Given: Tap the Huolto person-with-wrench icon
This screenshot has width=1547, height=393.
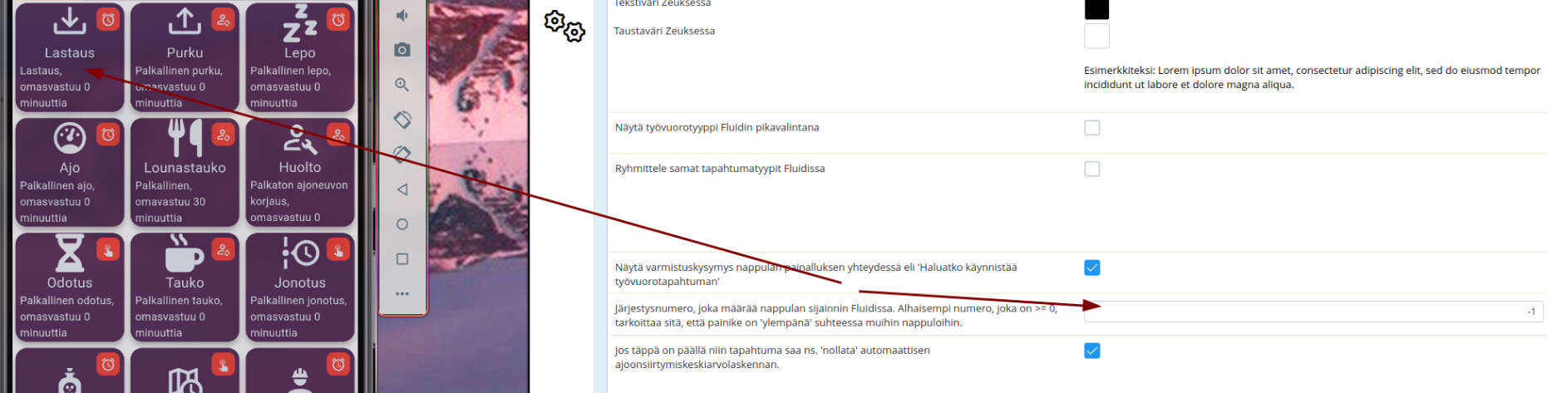Looking at the screenshot, I should click(300, 140).
